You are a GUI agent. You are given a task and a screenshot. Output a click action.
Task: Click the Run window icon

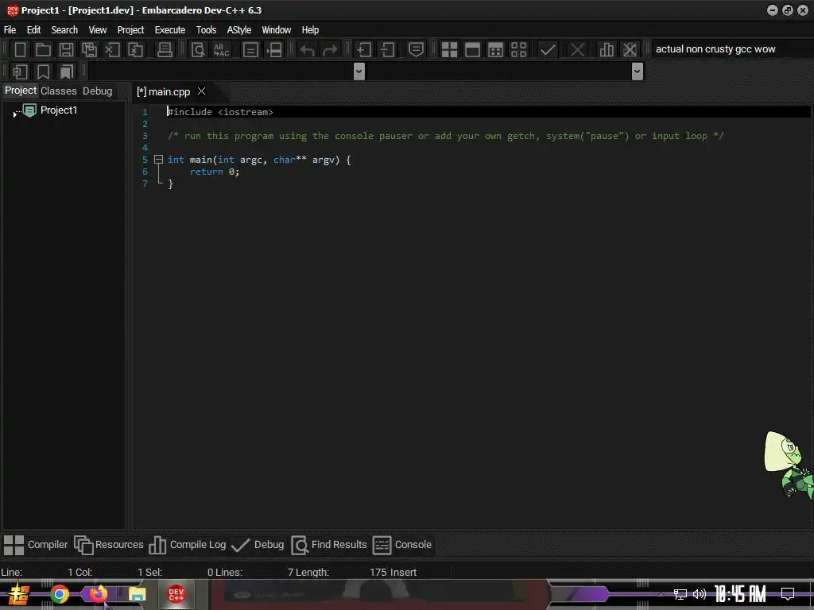(x=472, y=50)
